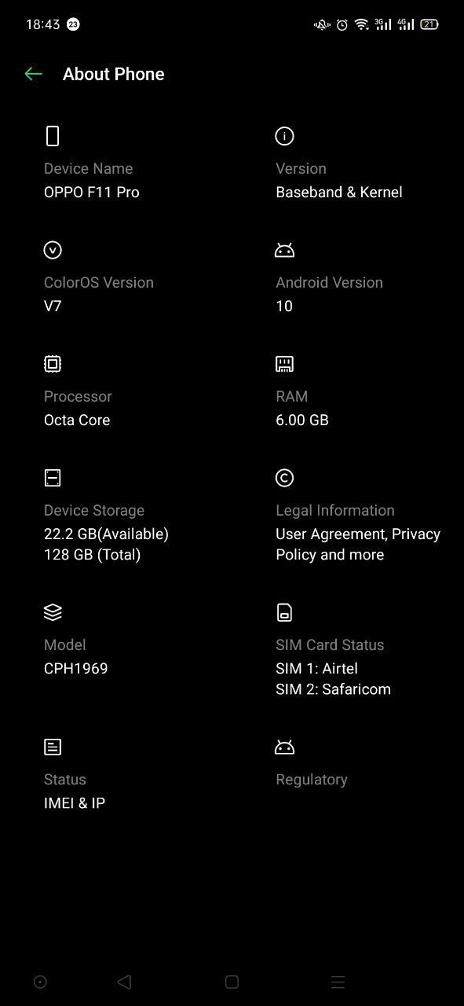Tap the green back arrow

pos(33,74)
